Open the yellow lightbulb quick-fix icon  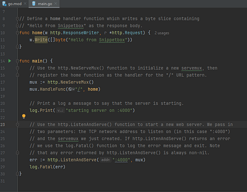pyautogui.click(x=24, y=117)
